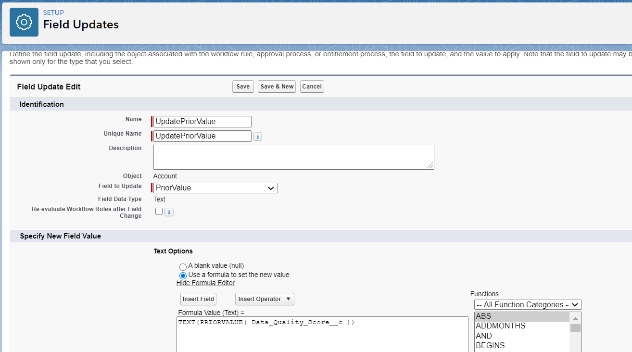Click the Setup gear icon in the header
Screen dimensions: 632x352
click(24, 22)
